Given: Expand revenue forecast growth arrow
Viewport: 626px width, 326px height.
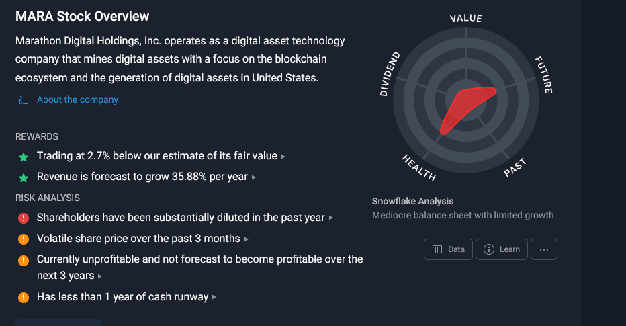Looking at the screenshot, I should (254, 177).
